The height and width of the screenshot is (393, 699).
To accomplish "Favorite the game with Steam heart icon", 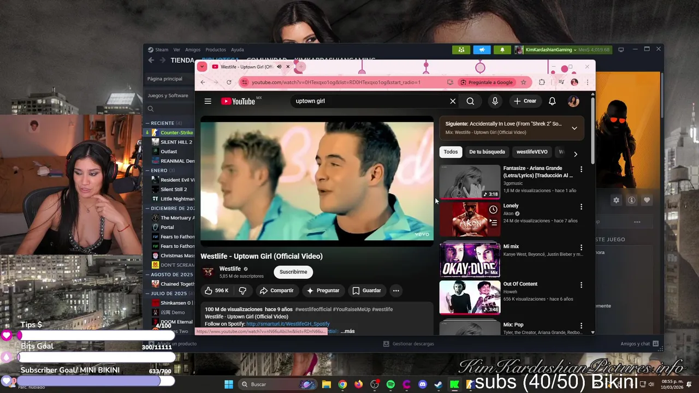I will (647, 200).
